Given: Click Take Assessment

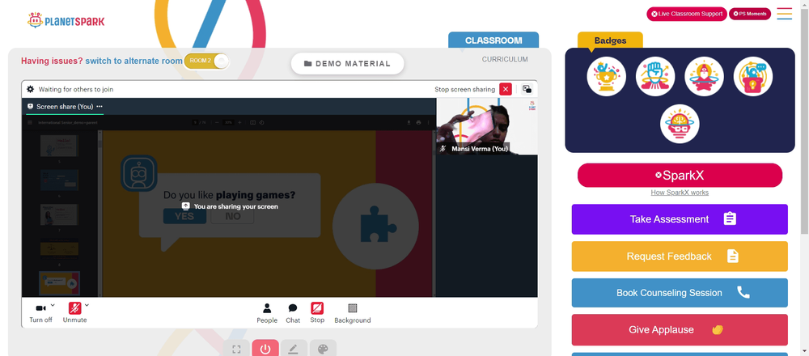Looking at the screenshot, I should coord(680,219).
